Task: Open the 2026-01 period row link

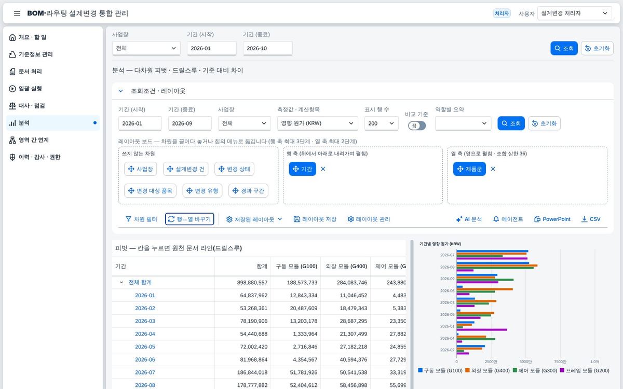Action: 145,296
